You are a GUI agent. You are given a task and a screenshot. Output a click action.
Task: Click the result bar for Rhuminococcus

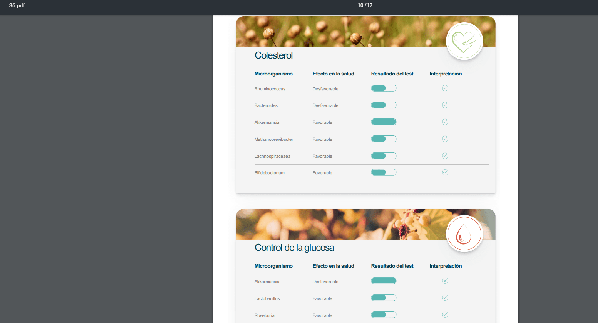[383, 88]
